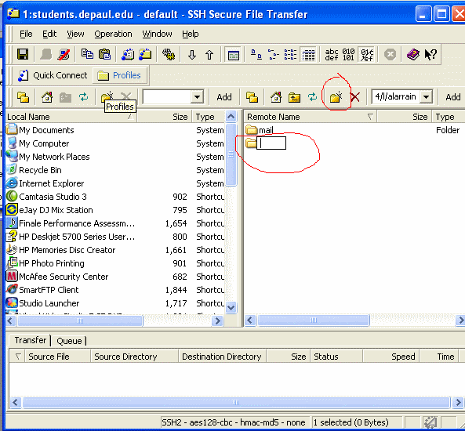Open Profiles button
The width and height of the screenshot is (465, 431).
point(119,75)
